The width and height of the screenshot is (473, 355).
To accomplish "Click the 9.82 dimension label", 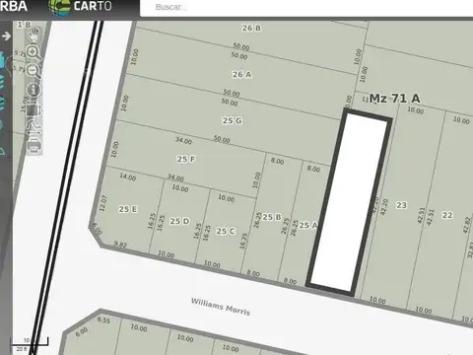I will 120,245.
